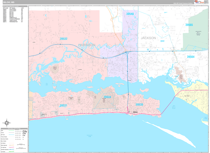Click the BILOXI, MS map title
210x153 pixels.
9,2
